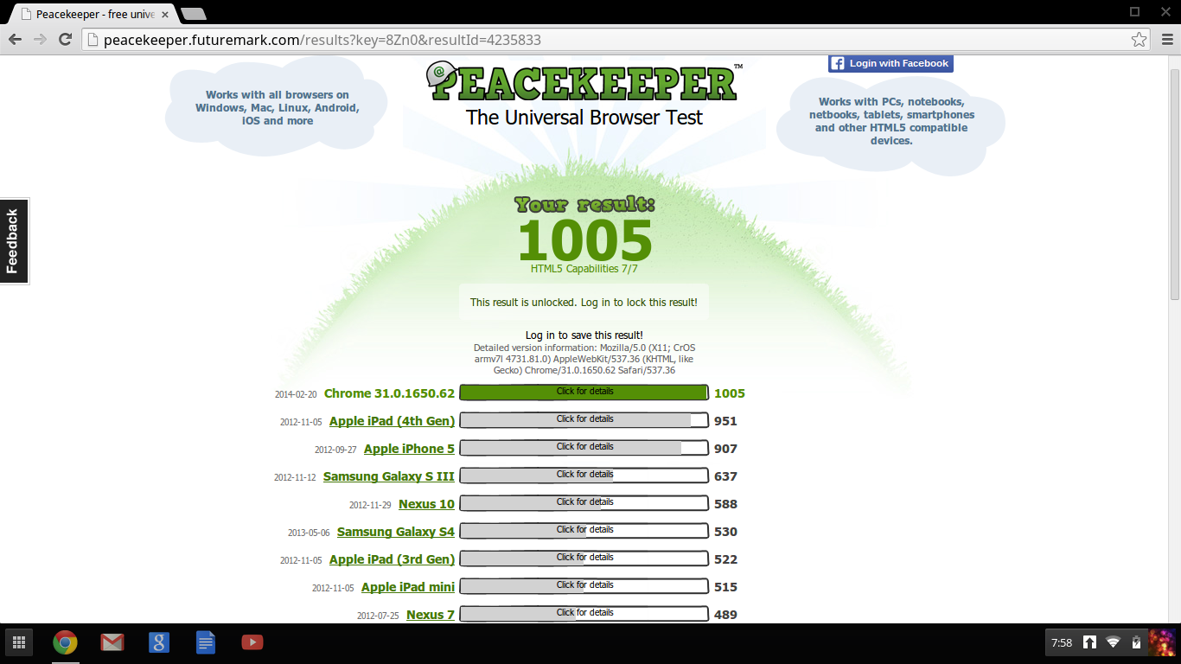Click 'The Universal Browser Test' tagline
The height and width of the screenshot is (664, 1181).
(584, 118)
